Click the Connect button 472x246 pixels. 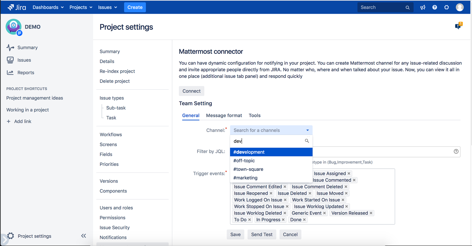tap(192, 91)
